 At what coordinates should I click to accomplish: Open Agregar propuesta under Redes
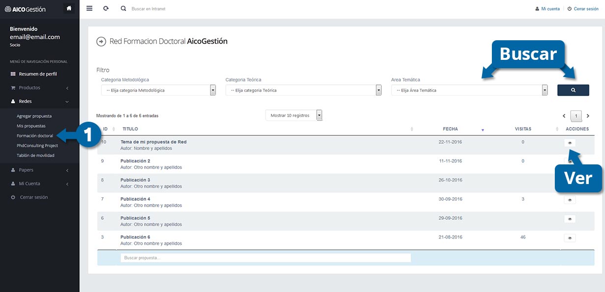[34, 116]
